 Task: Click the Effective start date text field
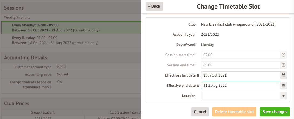(x=240, y=75)
